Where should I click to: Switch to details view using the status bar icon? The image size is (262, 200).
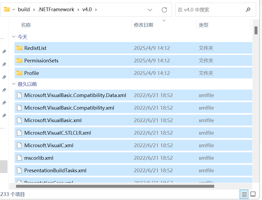pyautogui.click(x=244, y=194)
